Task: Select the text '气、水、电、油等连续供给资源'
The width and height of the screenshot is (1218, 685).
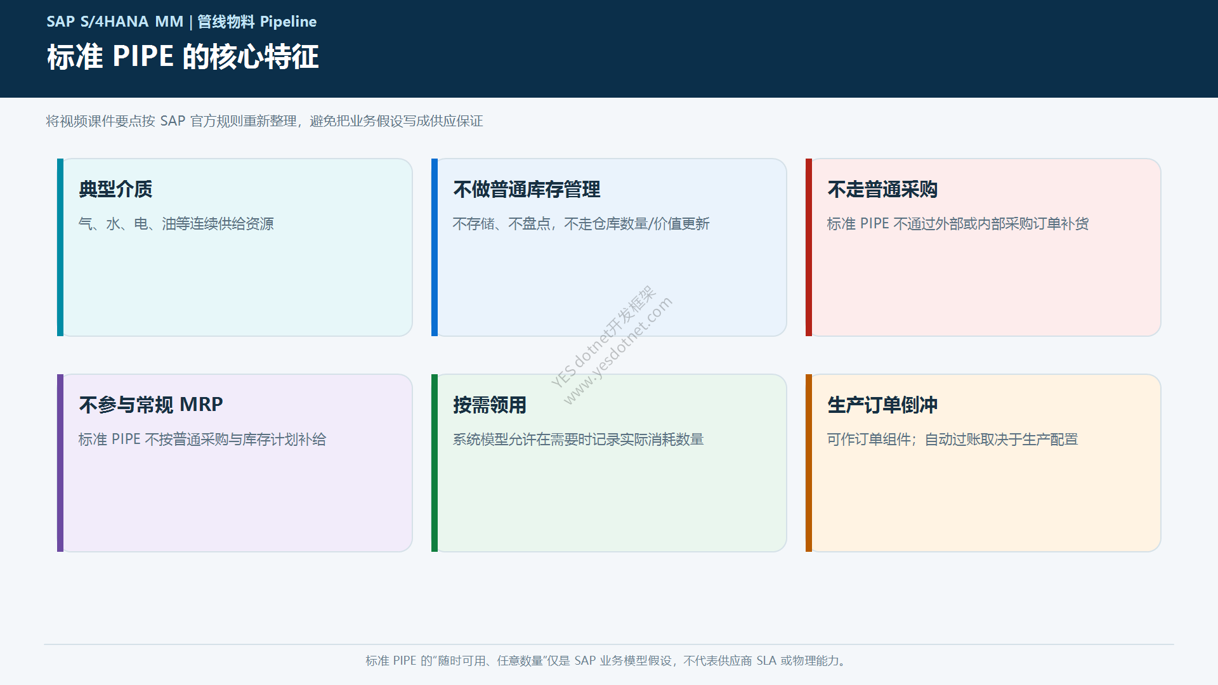Action: (x=176, y=224)
